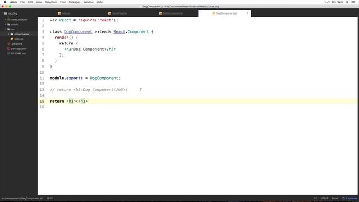This screenshot has height=202, width=359.
Task: Select the components folder in tree
Action: 21,34
